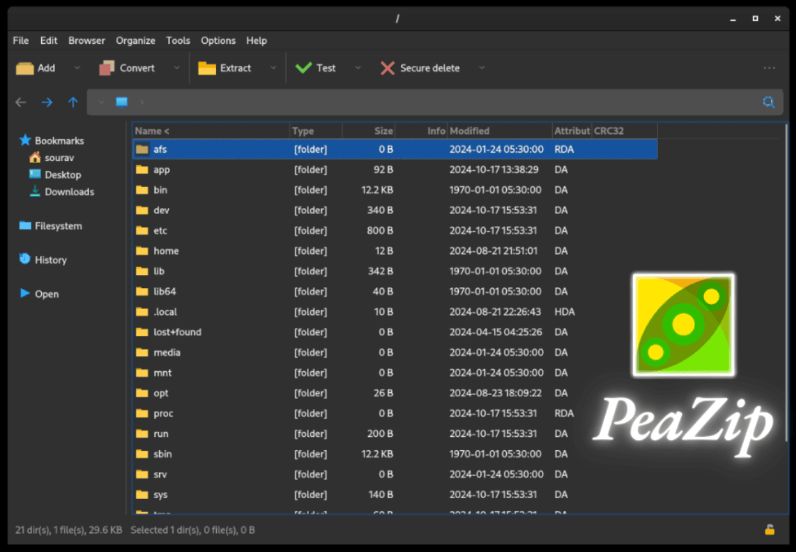Activate the Secure delete tool

pyautogui.click(x=421, y=68)
